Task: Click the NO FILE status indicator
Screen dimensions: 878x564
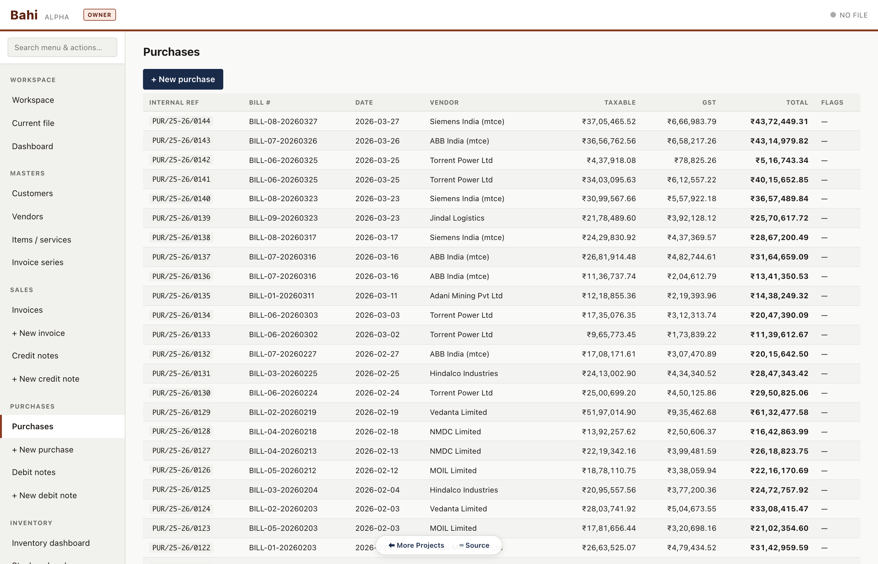Action: [849, 15]
